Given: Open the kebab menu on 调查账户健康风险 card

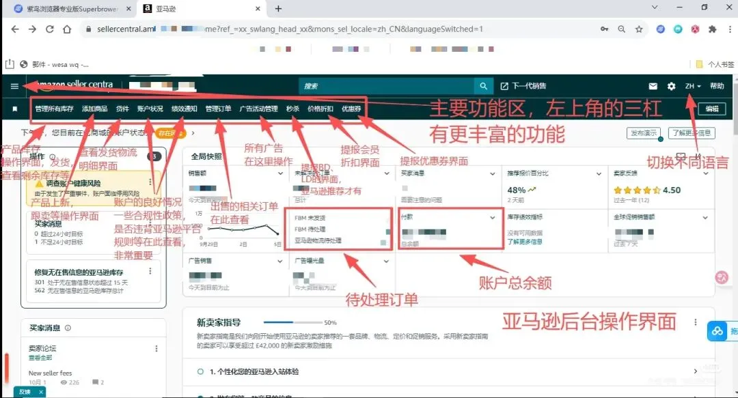Looking at the screenshot, I should point(150,182).
